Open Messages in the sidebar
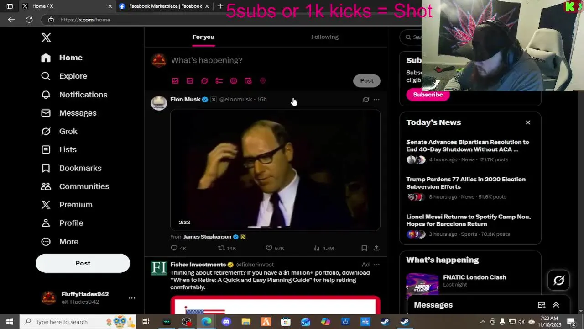Viewport: 584px width, 329px height. click(x=68, y=113)
